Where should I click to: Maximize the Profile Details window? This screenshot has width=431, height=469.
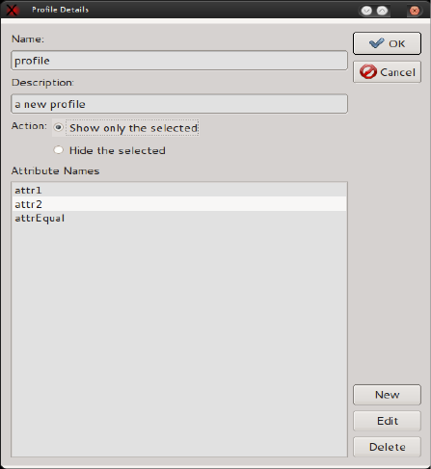(382, 11)
